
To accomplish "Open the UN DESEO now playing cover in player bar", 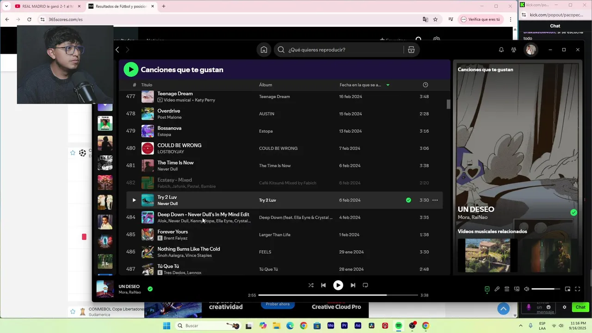I will pyautogui.click(x=105, y=289).
